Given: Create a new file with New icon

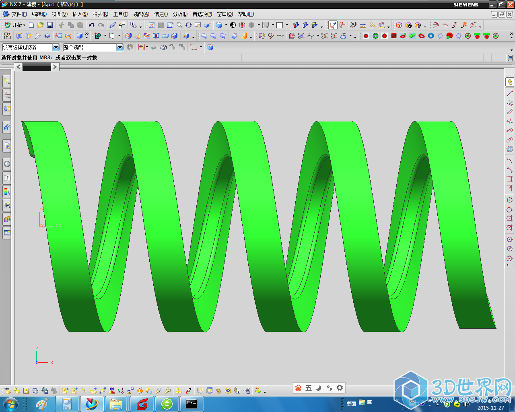Looking at the screenshot, I should point(31,25).
